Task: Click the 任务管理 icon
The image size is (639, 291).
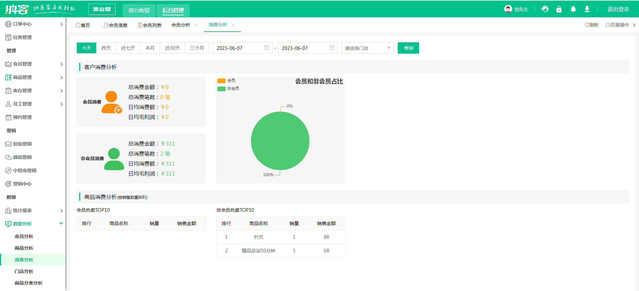Action: (x=8, y=37)
